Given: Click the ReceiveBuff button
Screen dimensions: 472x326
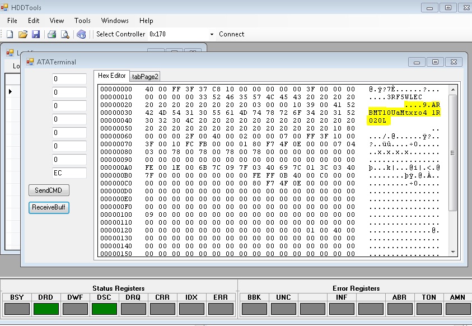Looking at the screenshot, I should coord(49,207).
